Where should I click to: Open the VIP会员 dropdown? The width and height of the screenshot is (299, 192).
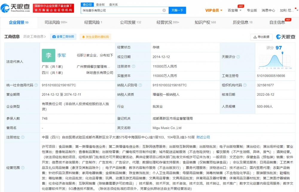coord(213,10)
